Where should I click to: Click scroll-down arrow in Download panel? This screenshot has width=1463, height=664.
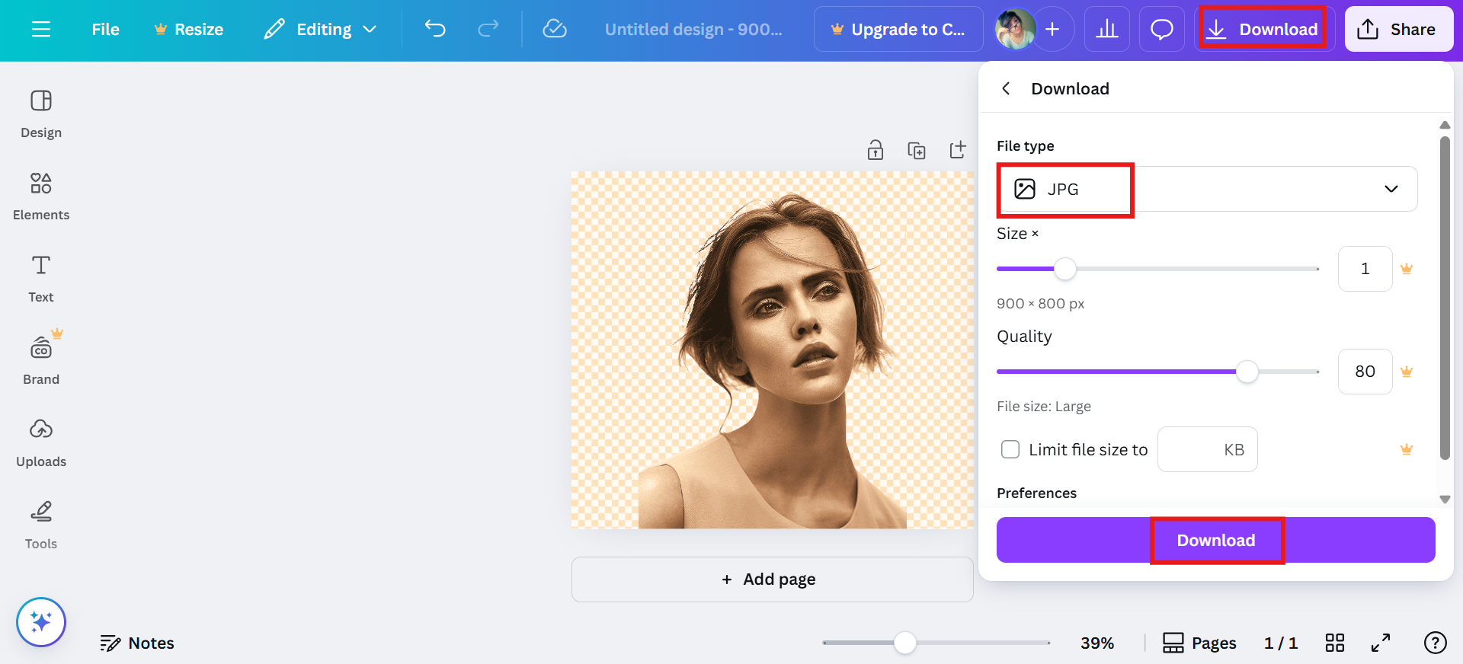click(x=1445, y=500)
